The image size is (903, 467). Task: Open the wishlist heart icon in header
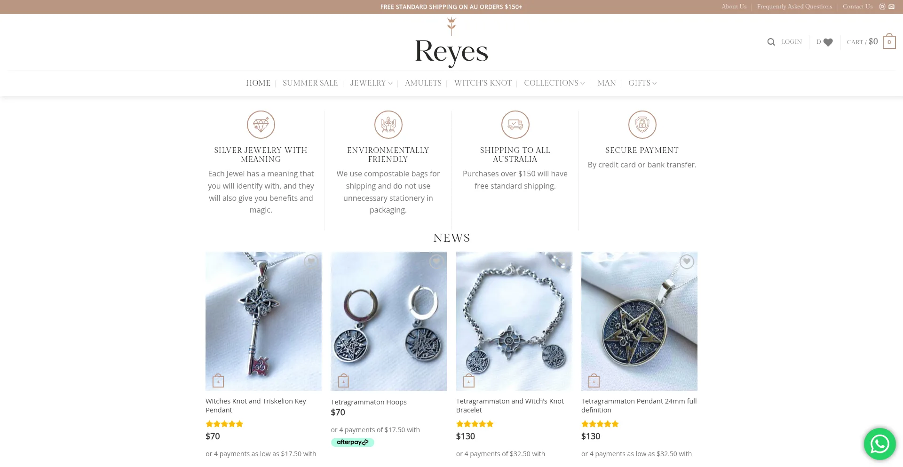pyautogui.click(x=828, y=42)
